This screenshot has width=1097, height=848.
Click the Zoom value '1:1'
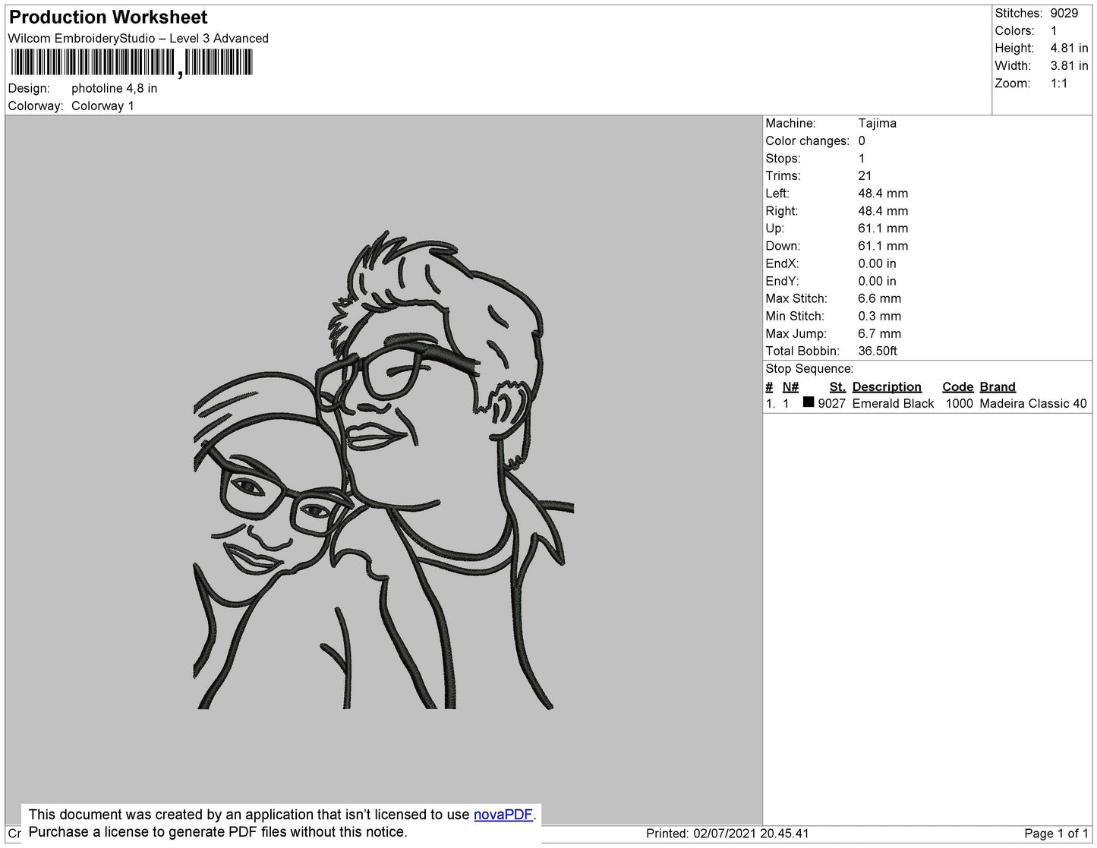(x=1059, y=84)
